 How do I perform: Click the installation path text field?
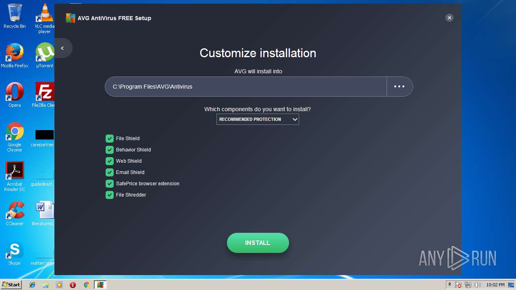246,87
